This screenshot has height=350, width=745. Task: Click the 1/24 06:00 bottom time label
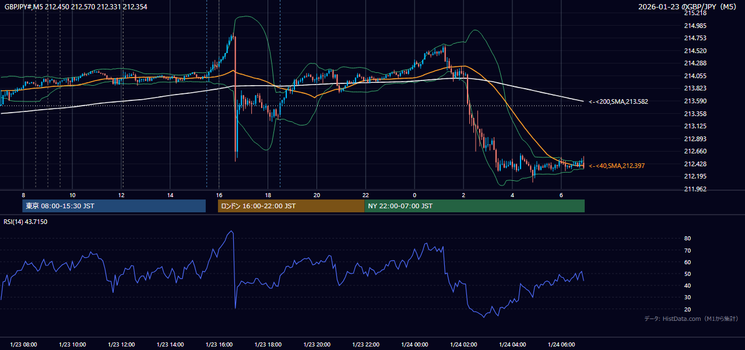[x=562, y=345]
